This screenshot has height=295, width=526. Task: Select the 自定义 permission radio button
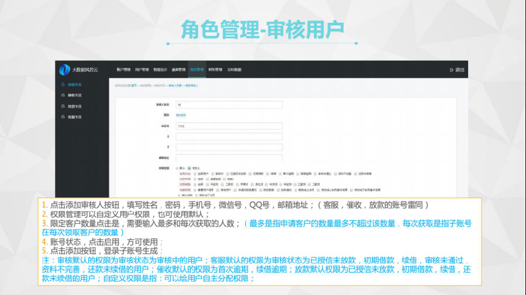[189, 168]
